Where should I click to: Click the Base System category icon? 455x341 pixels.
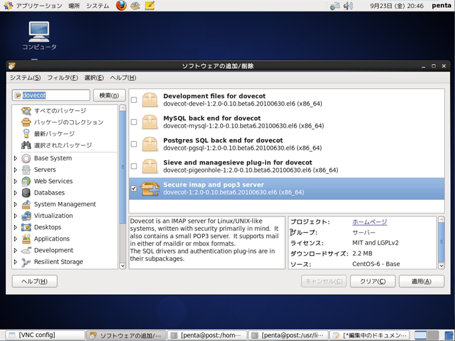(26, 158)
